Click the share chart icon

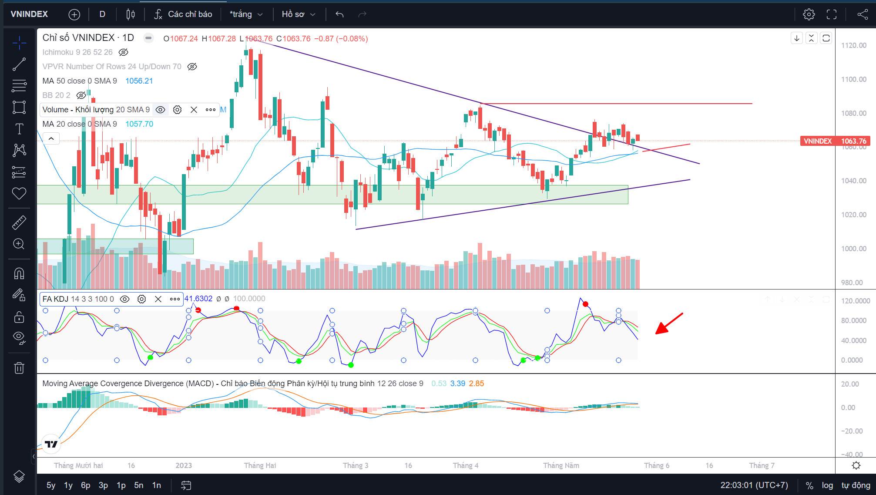click(x=862, y=14)
